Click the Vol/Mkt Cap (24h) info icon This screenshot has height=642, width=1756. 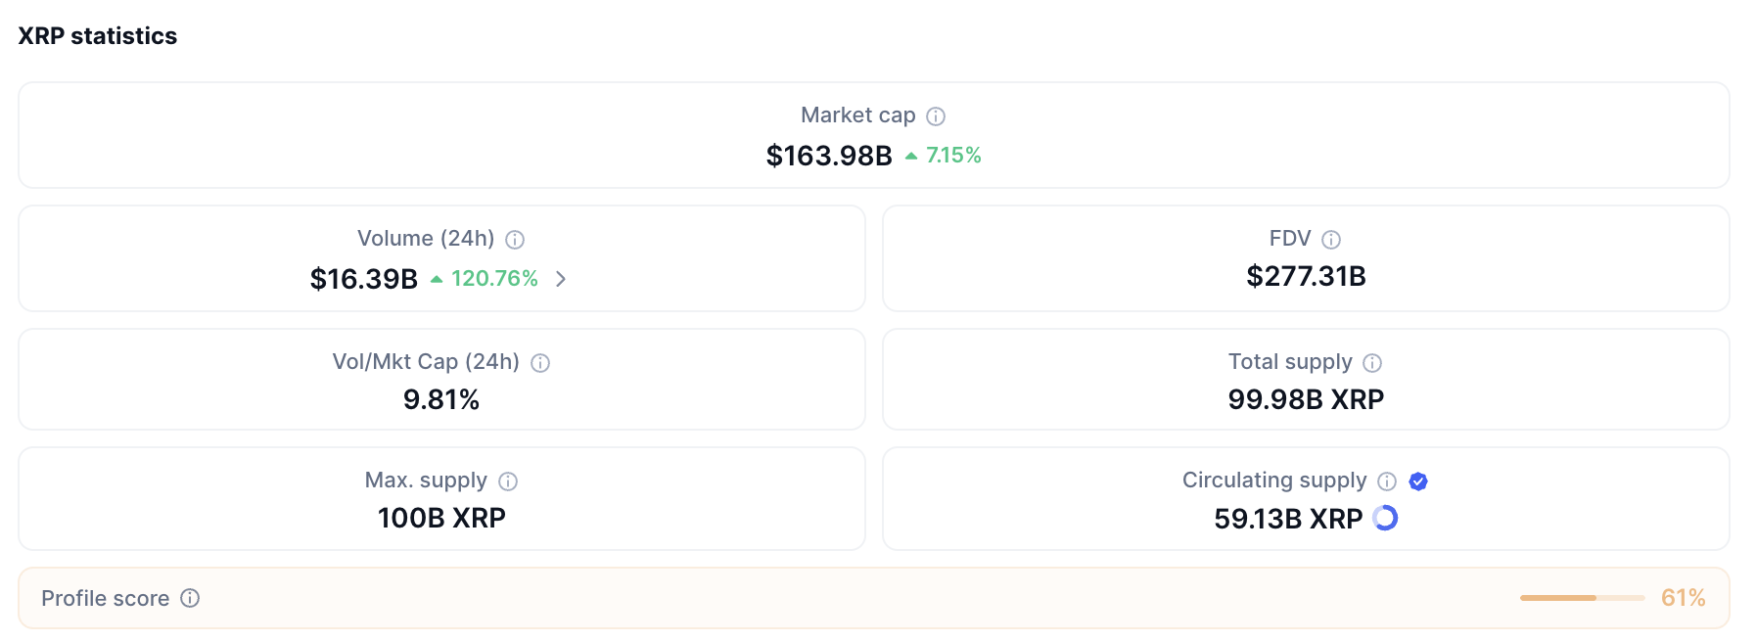pos(540,363)
